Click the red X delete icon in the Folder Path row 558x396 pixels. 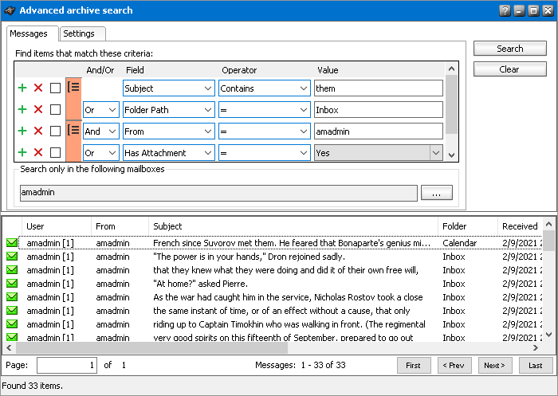38,110
